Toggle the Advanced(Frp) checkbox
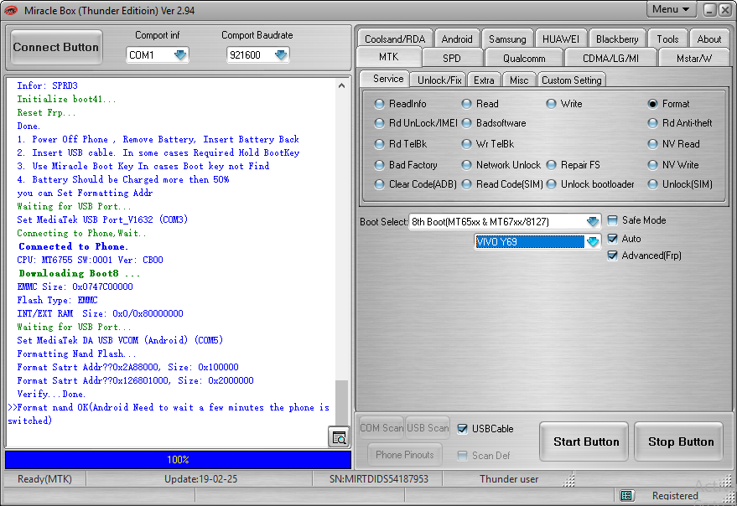The width and height of the screenshot is (737, 506). [x=612, y=256]
